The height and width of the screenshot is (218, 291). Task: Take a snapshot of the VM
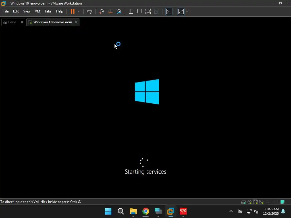click(101, 11)
